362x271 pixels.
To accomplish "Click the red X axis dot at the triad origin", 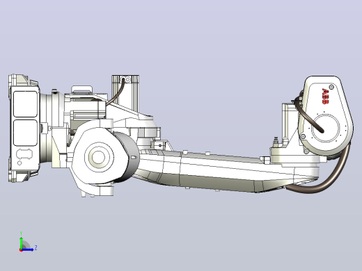I will pos(21,250).
